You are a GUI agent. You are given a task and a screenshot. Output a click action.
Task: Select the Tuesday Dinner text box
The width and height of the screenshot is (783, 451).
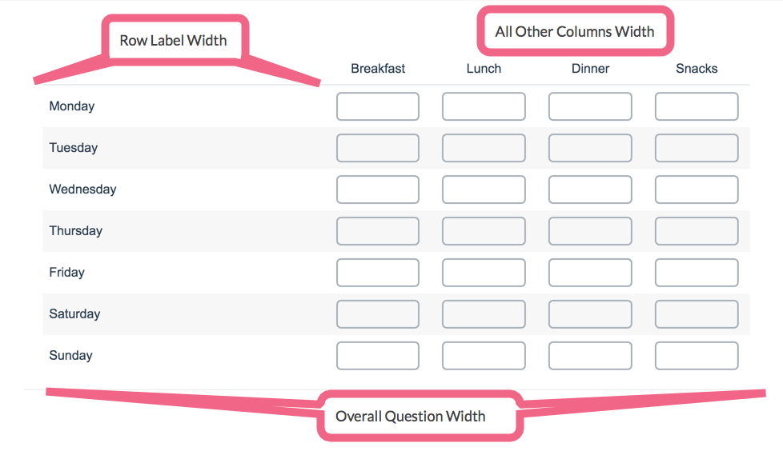pyautogui.click(x=590, y=148)
